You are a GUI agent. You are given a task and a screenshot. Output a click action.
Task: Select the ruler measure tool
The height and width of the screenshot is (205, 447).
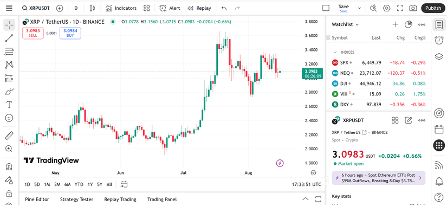9,136
